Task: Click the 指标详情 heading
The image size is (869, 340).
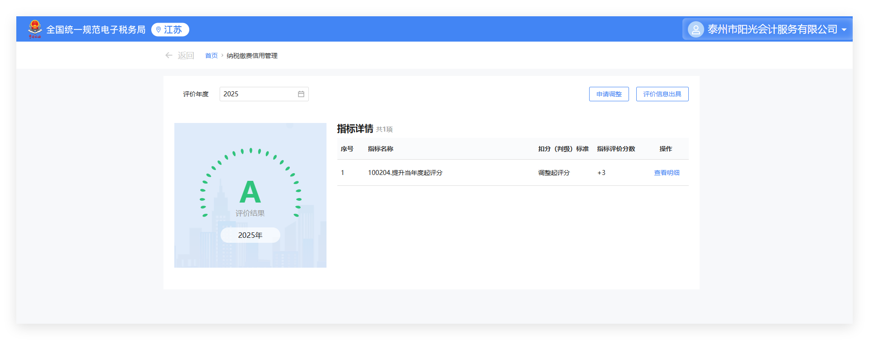Action: [x=355, y=129]
